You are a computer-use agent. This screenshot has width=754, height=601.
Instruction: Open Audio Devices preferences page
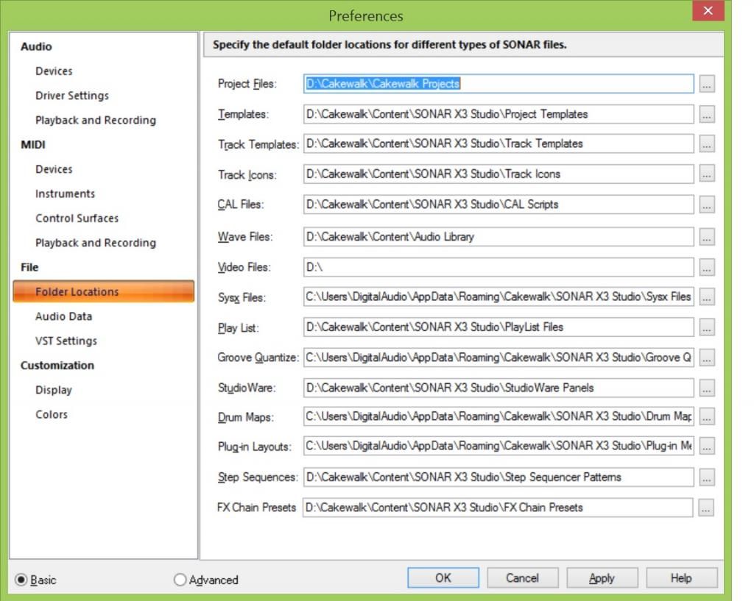click(54, 71)
